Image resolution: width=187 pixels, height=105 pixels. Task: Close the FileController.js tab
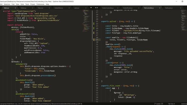pos(160,8)
